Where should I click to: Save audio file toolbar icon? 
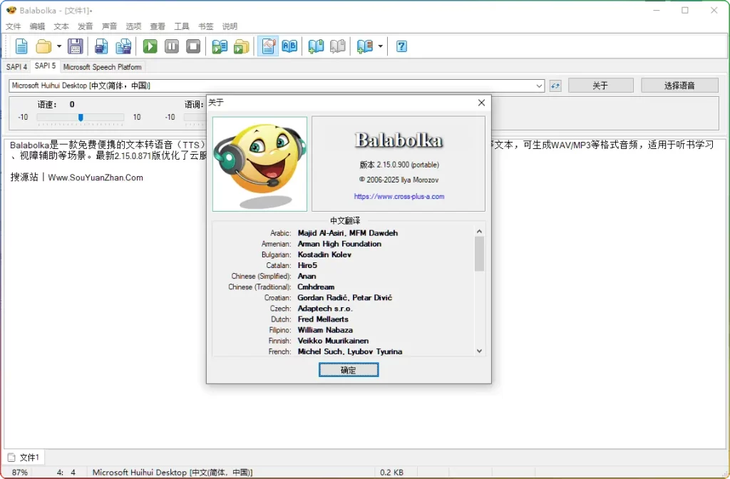click(101, 46)
